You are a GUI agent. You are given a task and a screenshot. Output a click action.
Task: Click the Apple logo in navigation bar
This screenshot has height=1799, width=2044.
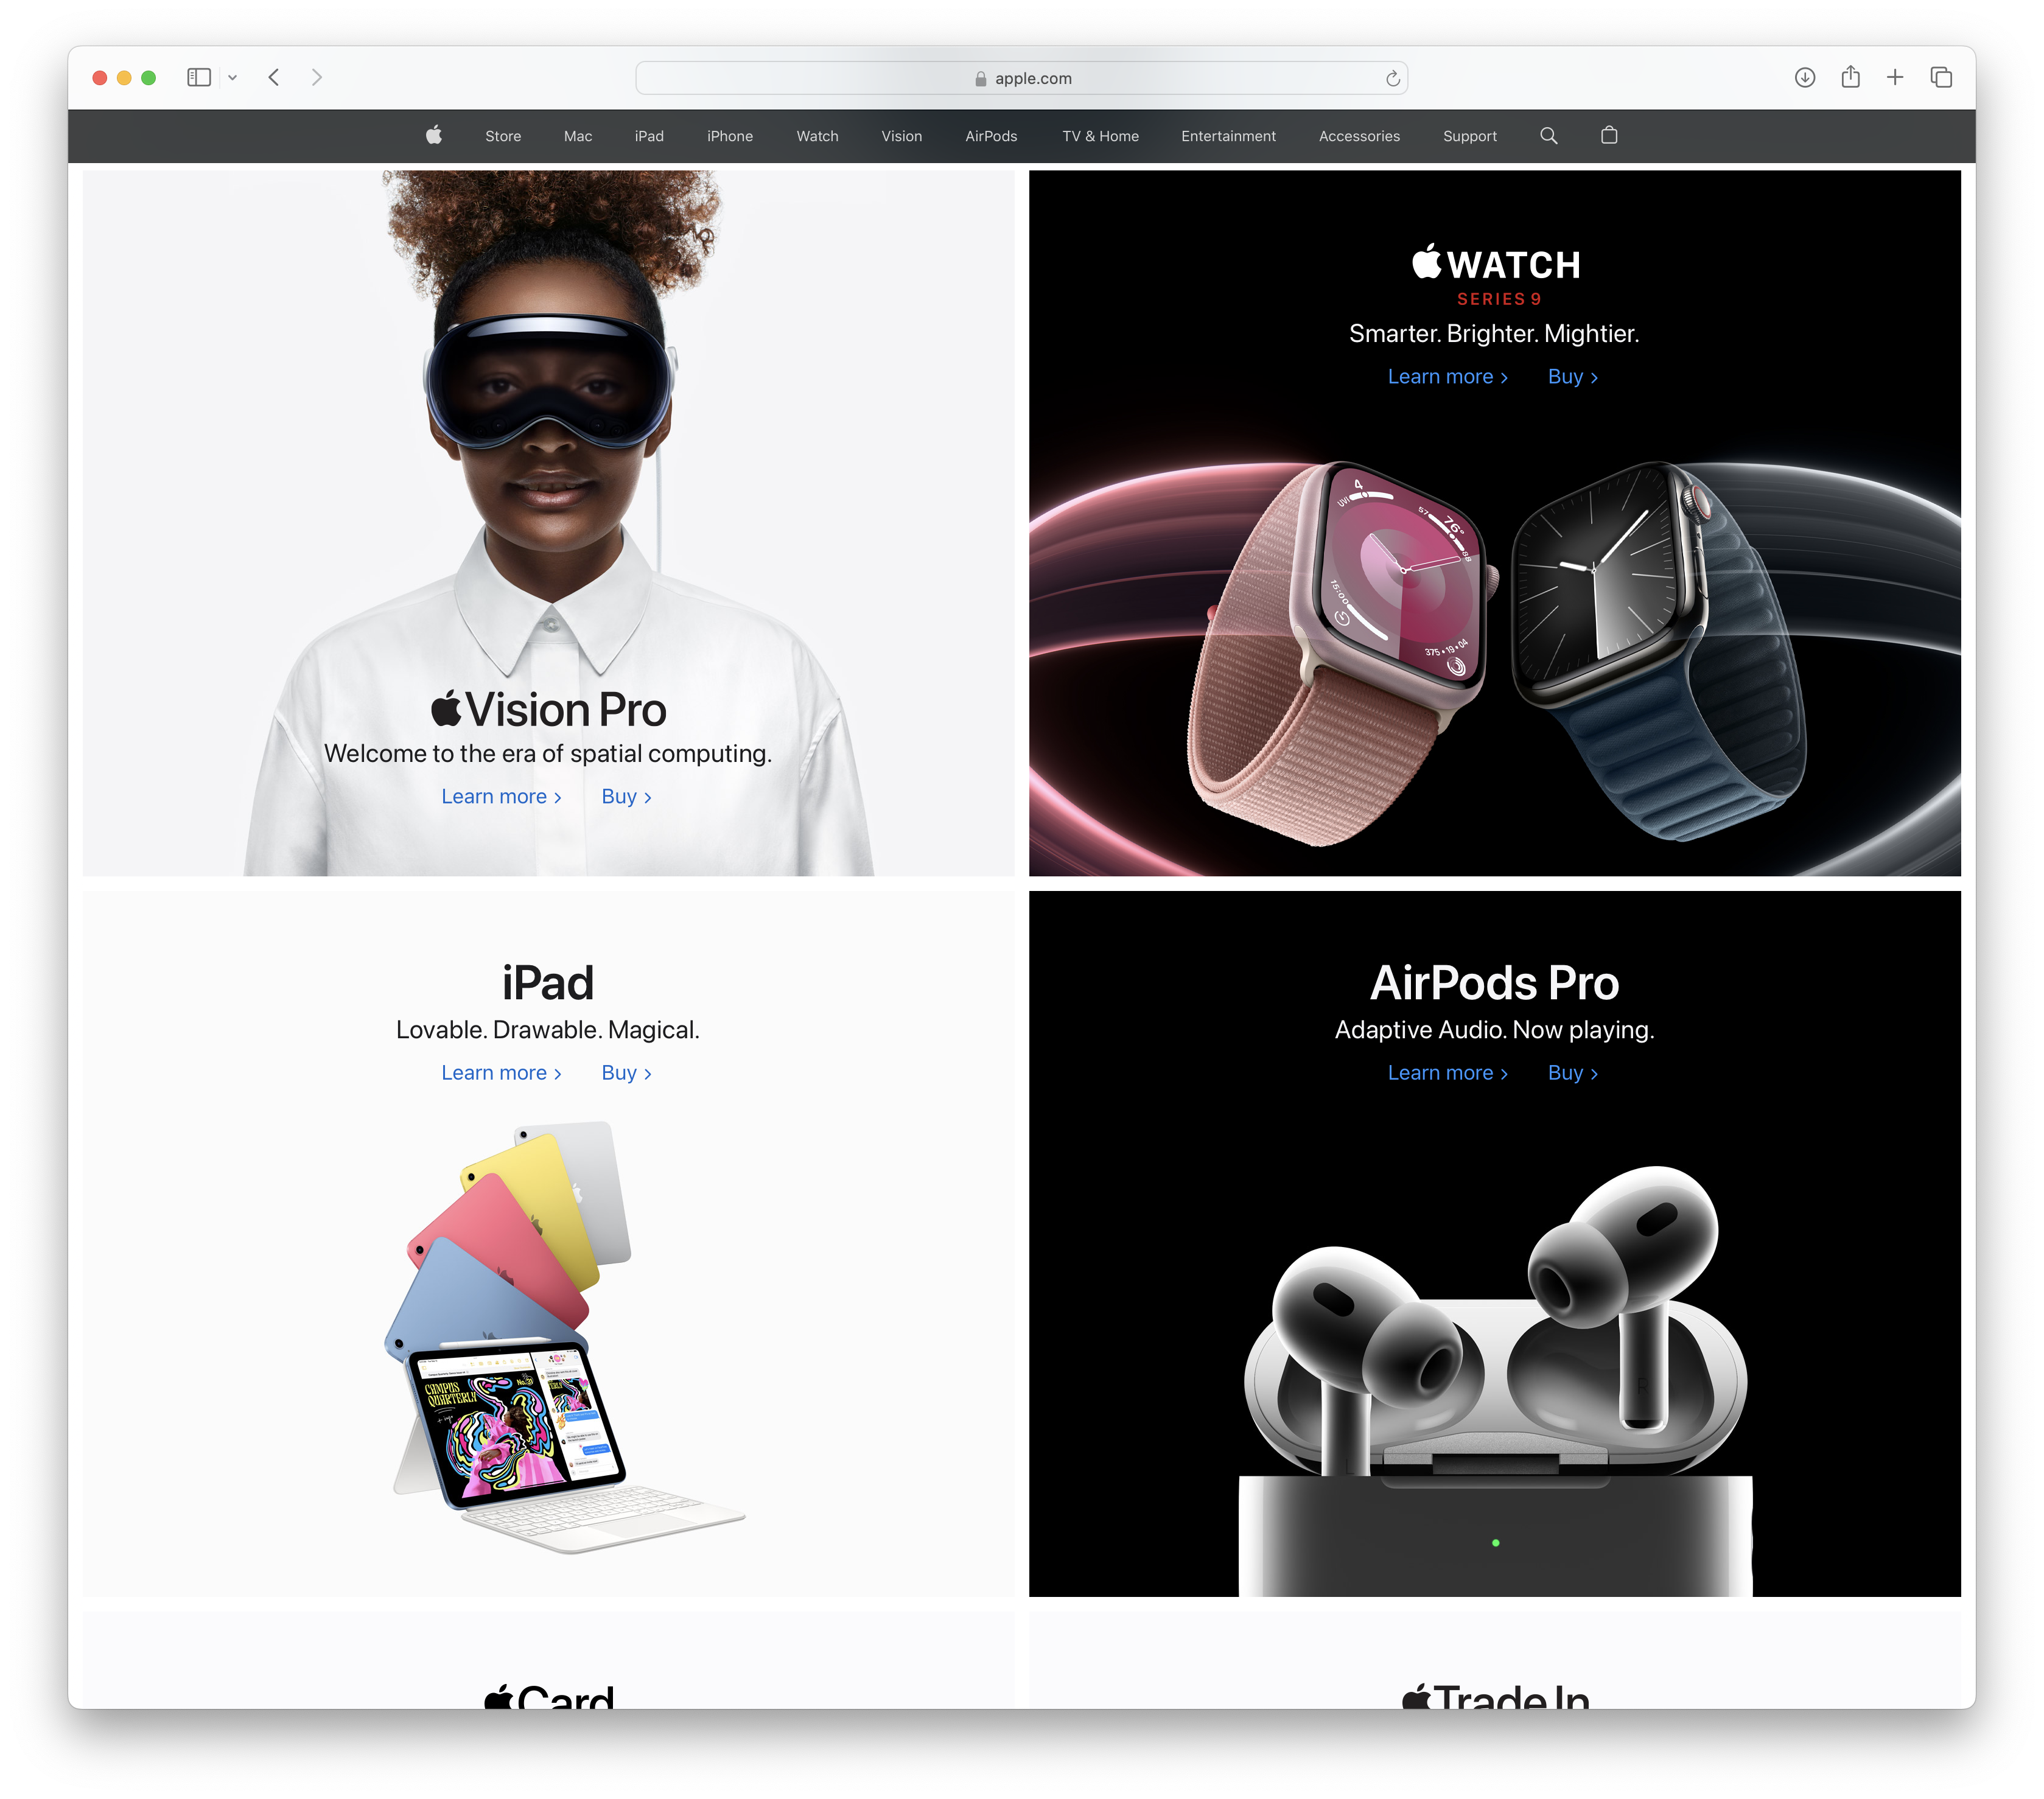433,135
